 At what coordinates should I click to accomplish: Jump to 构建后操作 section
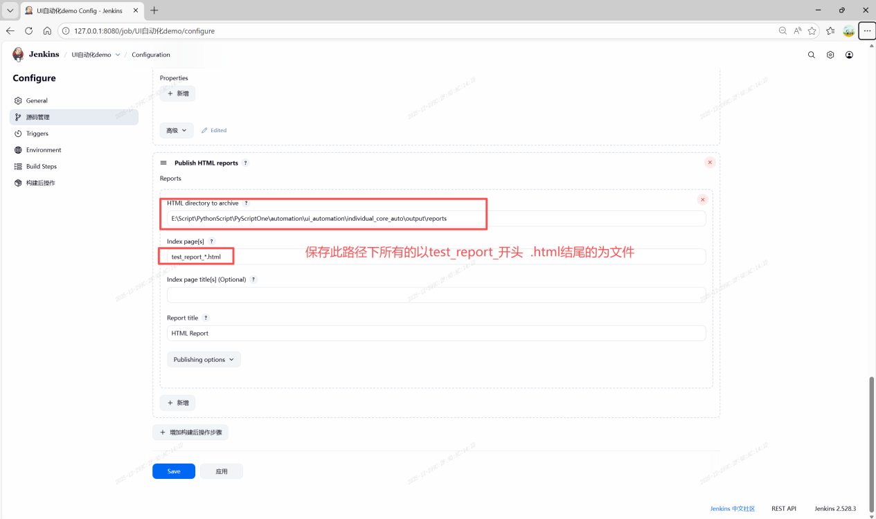coord(74,183)
